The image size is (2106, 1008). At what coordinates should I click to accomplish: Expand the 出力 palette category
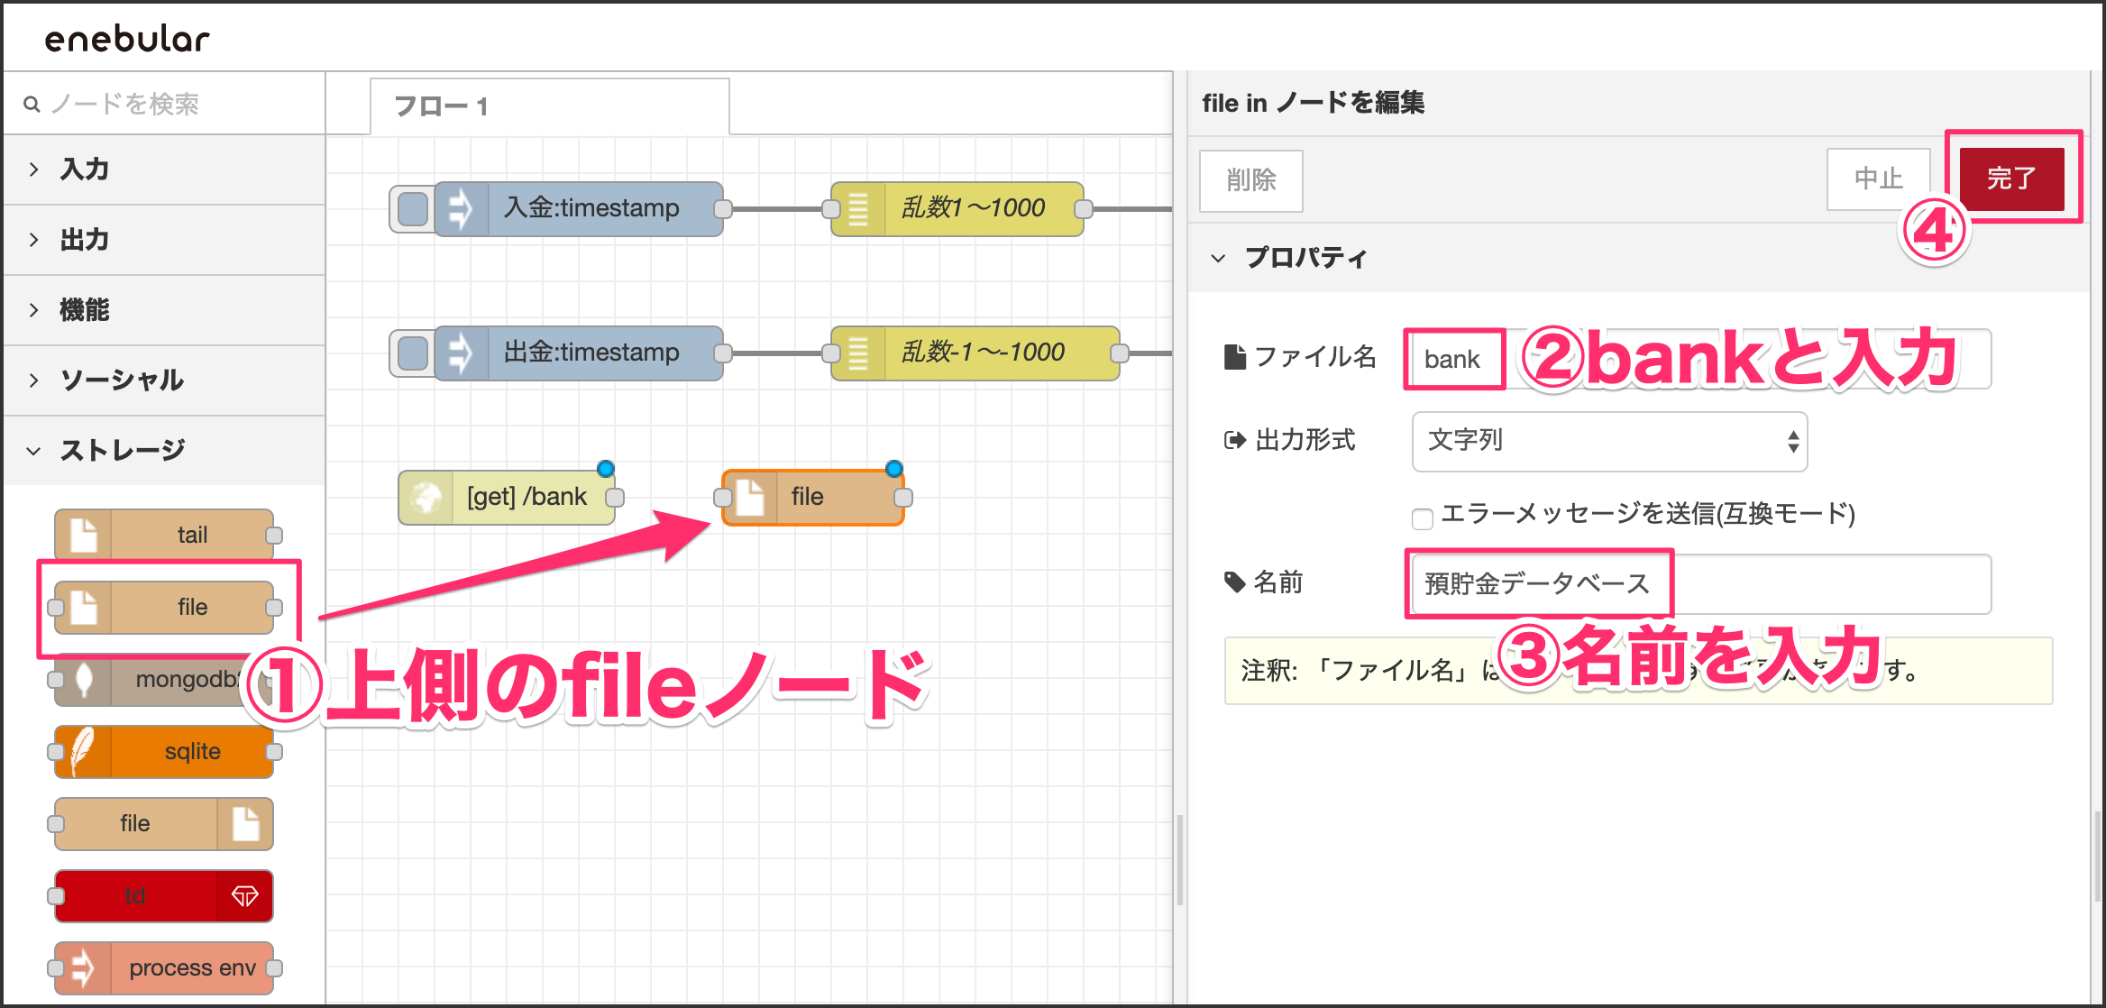click(164, 240)
